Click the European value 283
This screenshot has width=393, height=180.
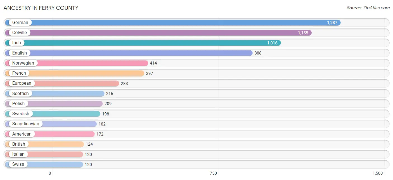pos(124,84)
